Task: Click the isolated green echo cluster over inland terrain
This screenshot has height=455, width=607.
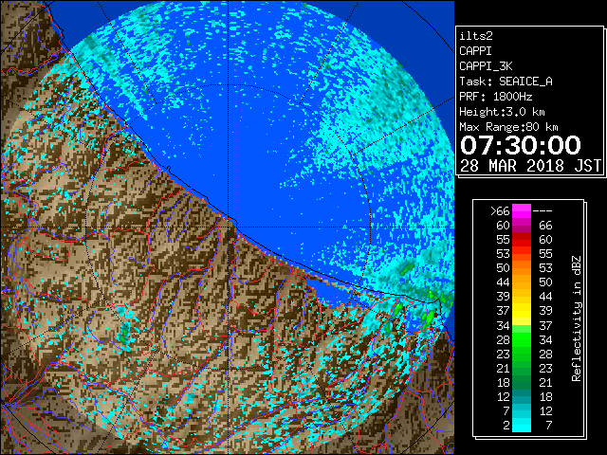Action: pyautogui.click(x=124, y=334)
